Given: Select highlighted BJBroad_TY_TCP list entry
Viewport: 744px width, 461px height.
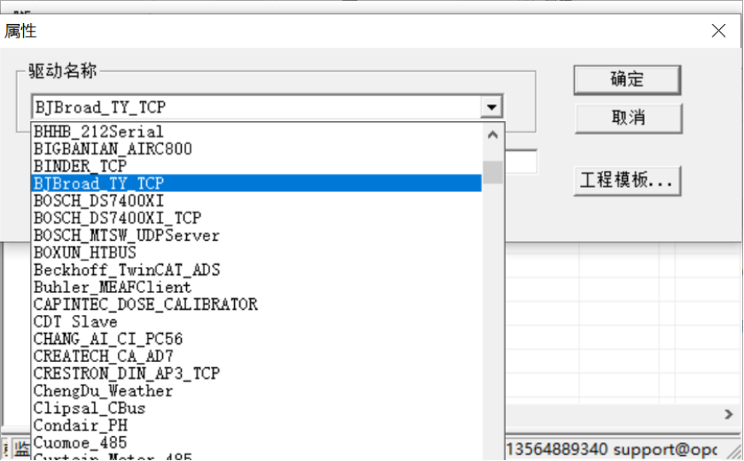Looking at the screenshot, I should [x=256, y=183].
